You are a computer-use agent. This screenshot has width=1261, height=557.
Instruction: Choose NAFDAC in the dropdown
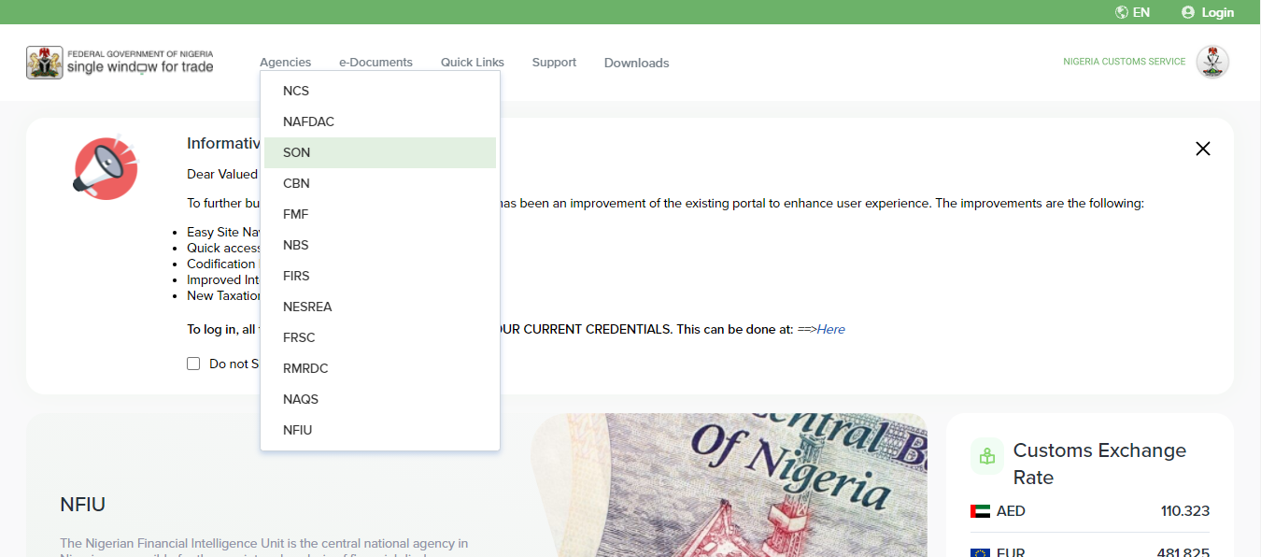(380, 121)
